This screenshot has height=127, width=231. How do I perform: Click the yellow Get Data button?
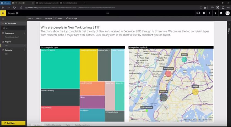(x=13, y=123)
